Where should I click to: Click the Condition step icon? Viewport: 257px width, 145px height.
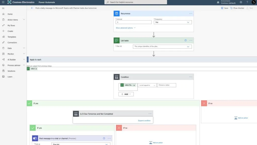(x=116, y=77)
